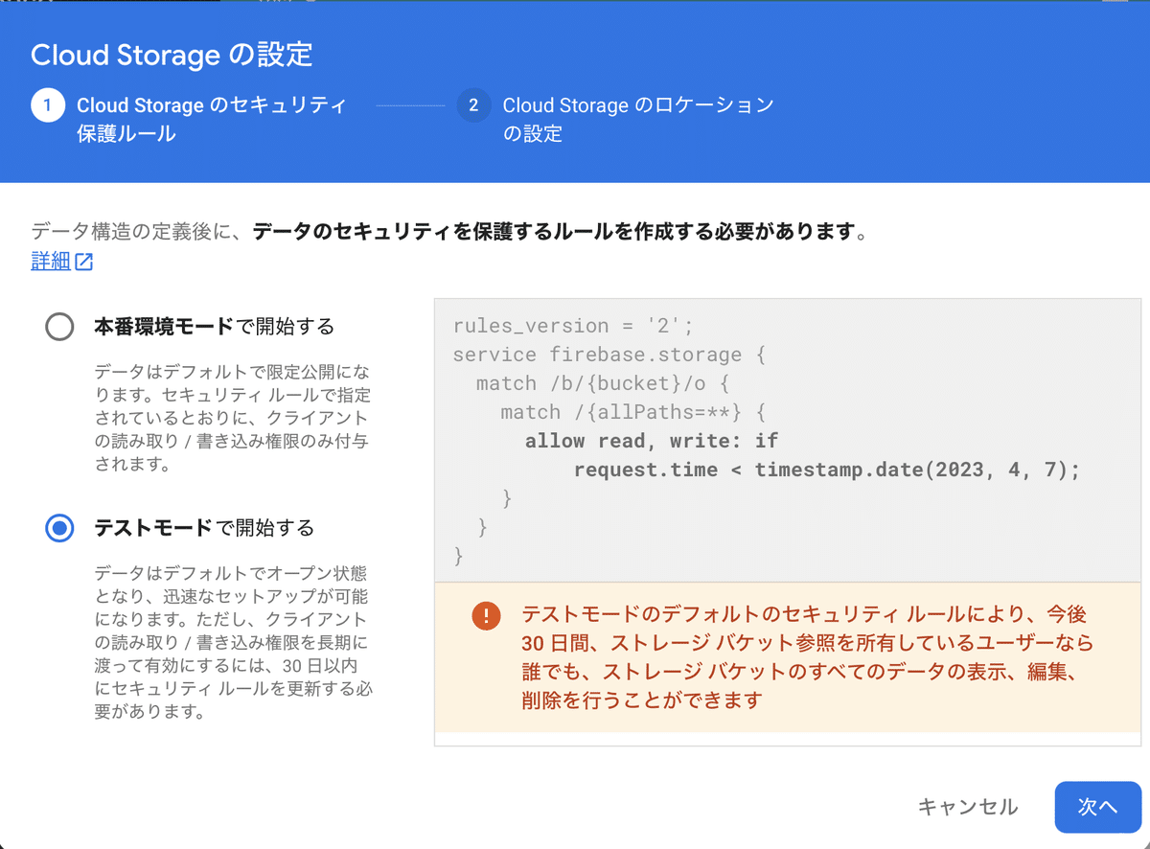Click the テストモードで開始する label
This screenshot has height=849, width=1150.
203,528
